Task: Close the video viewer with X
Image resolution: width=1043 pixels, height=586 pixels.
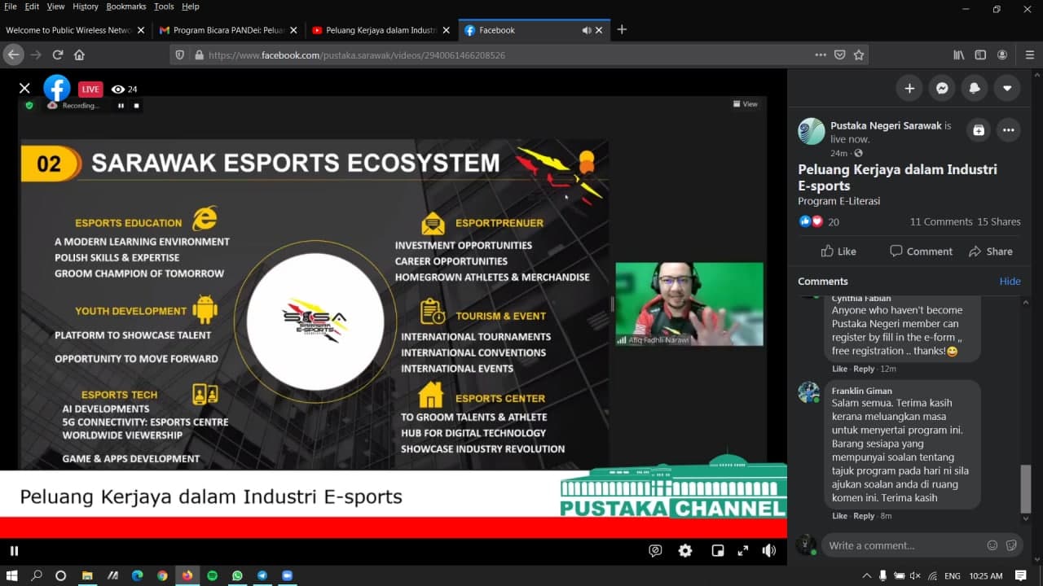Action: coord(24,89)
